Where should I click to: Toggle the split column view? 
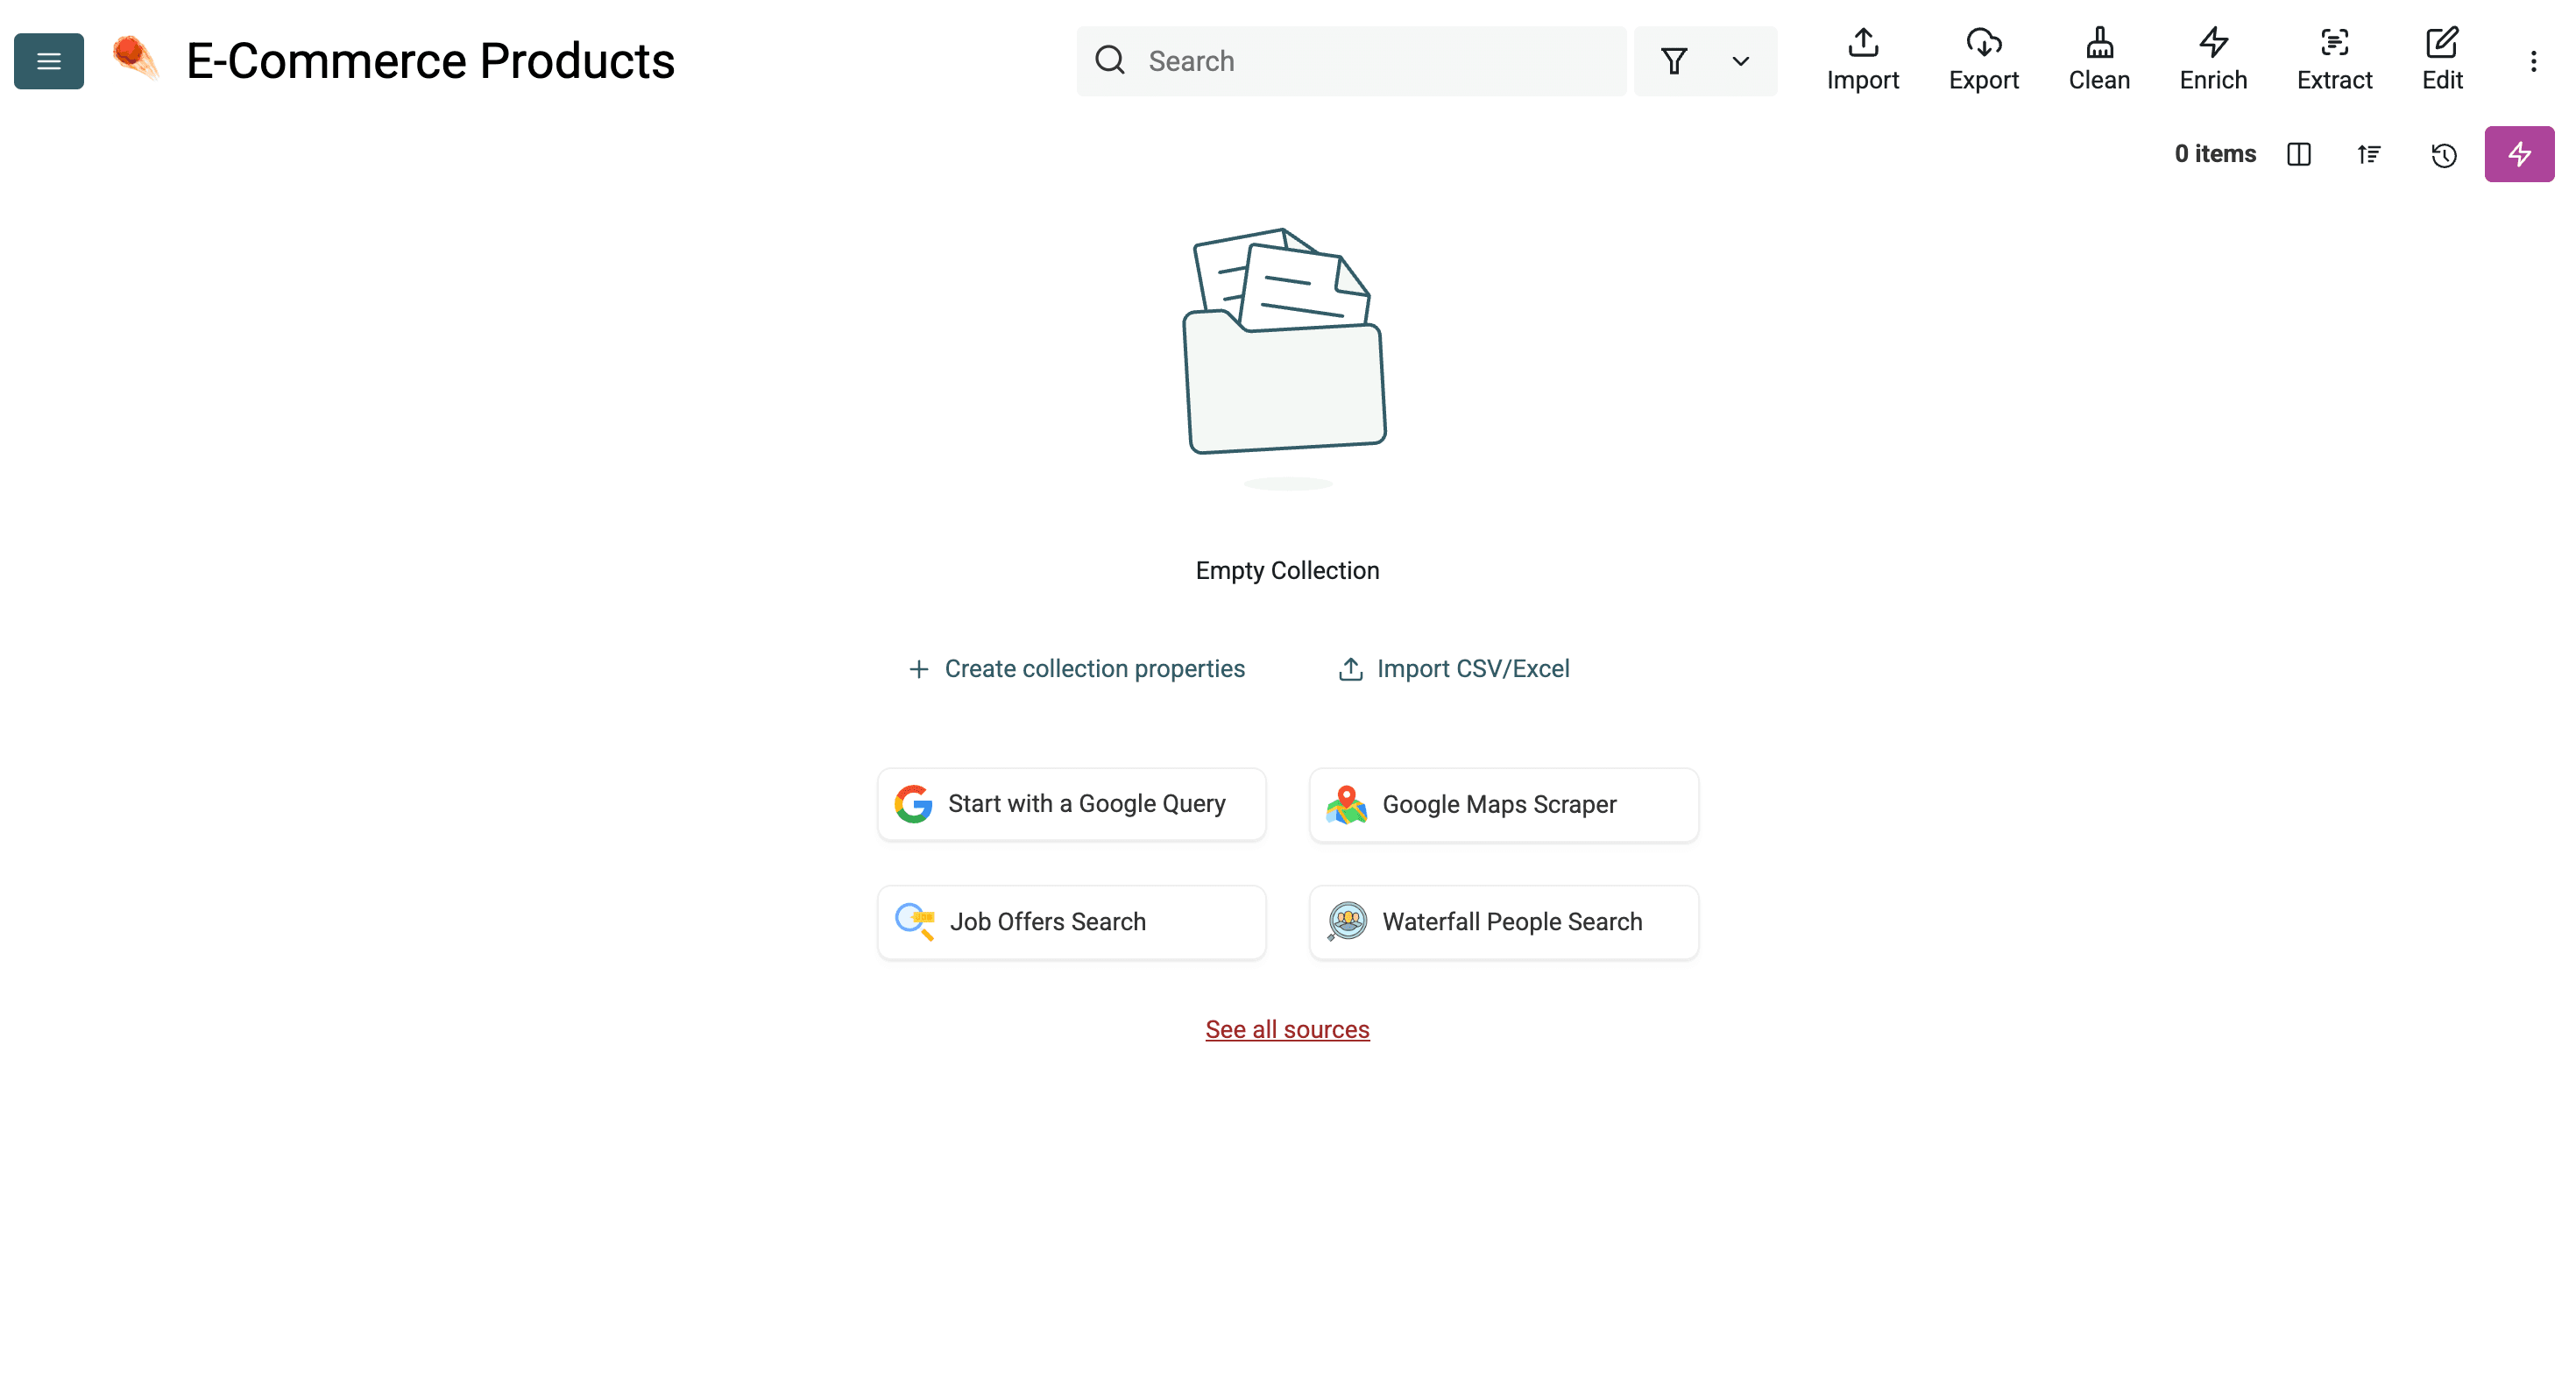pos(2299,155)
